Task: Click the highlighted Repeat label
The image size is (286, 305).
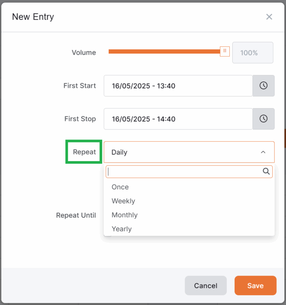Action: (83, 152)
